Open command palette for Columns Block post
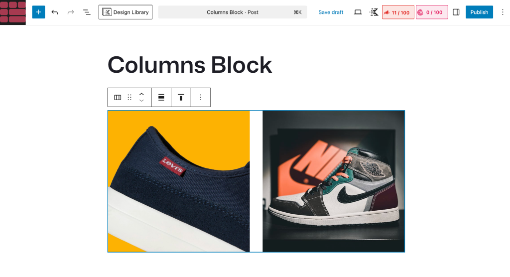This screenshot has height=277, width=510. coord(233,12)
